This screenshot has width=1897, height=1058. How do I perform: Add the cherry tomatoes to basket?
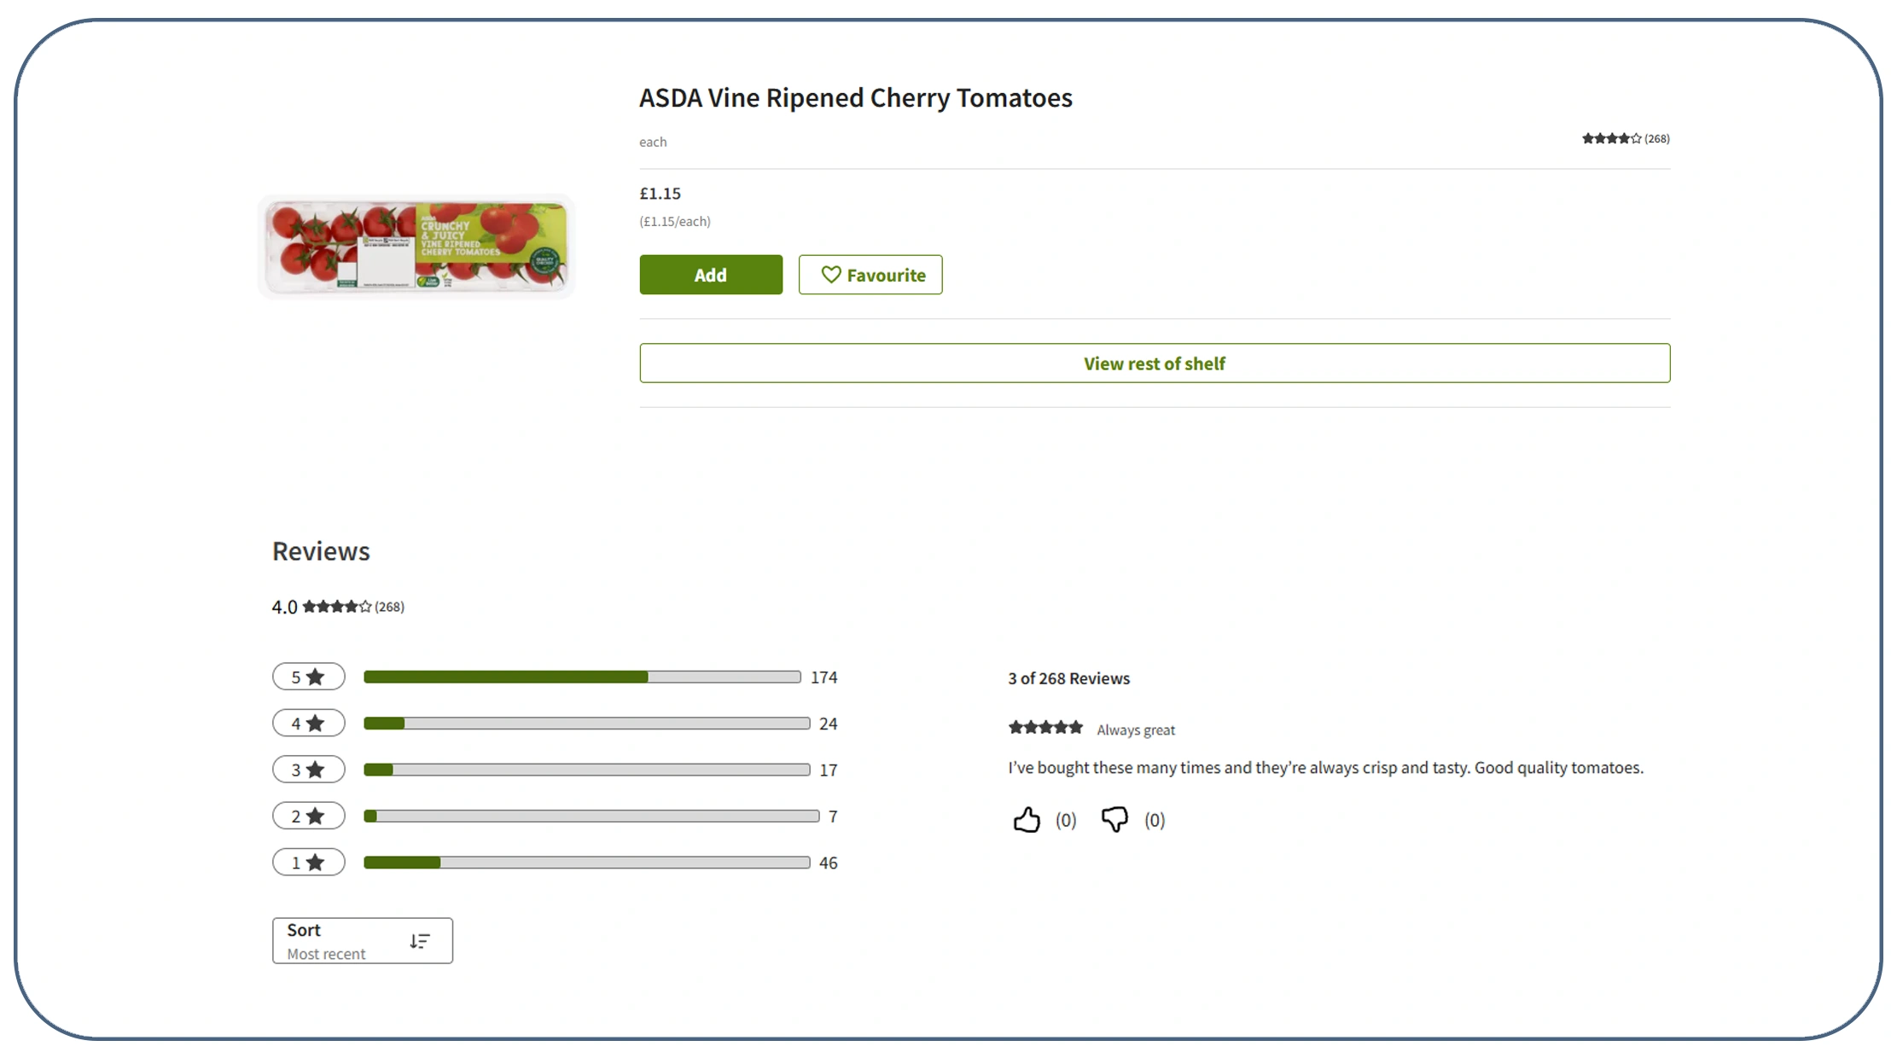coord(710,275)
